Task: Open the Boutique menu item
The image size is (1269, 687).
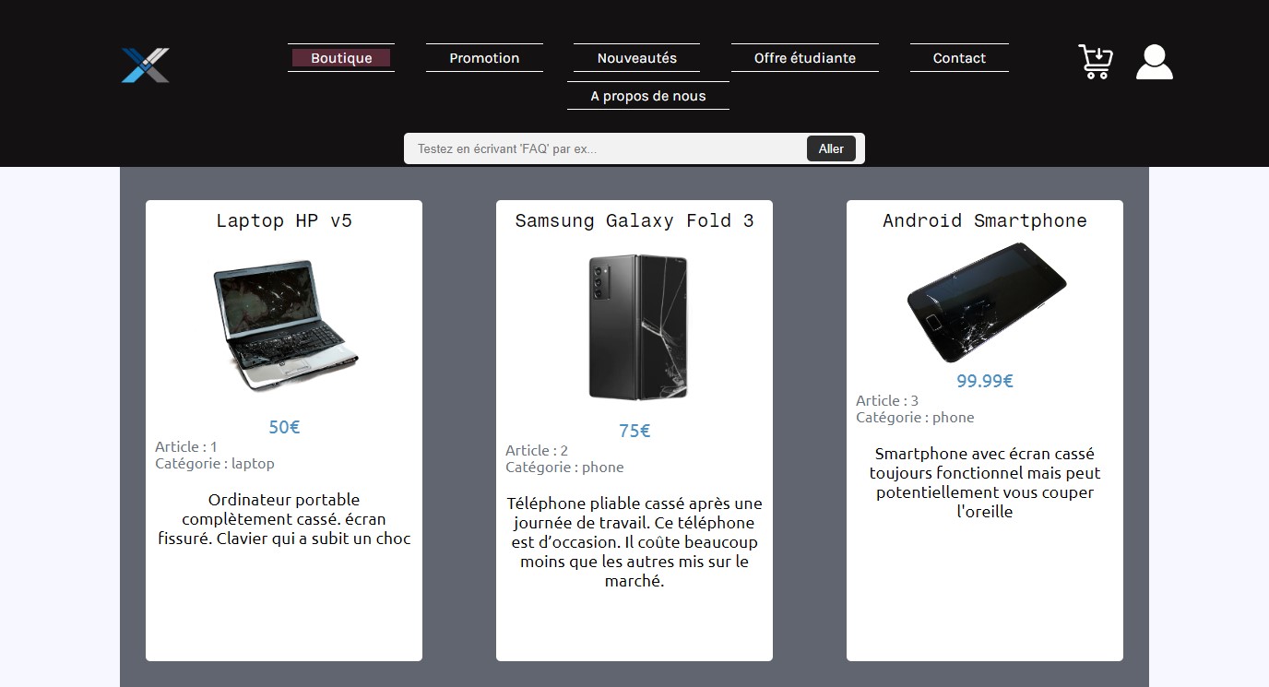Action: click(341, 58)
